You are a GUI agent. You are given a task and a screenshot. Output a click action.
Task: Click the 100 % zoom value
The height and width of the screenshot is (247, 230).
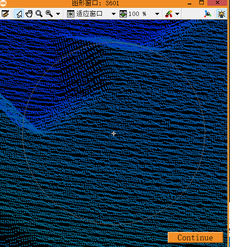tap(137, 14)
